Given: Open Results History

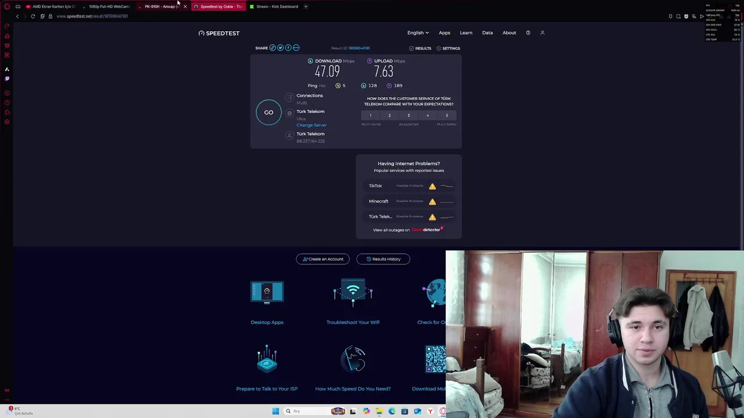Looking at the screenshot, I should [x=383, y=259].
